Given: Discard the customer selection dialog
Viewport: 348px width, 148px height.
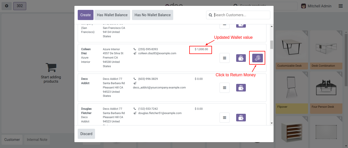Looking at the screenshot, I should click(x=86, y=134).
